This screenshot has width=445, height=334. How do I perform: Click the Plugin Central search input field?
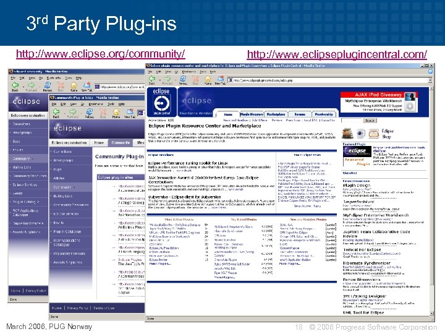(351, 121)
